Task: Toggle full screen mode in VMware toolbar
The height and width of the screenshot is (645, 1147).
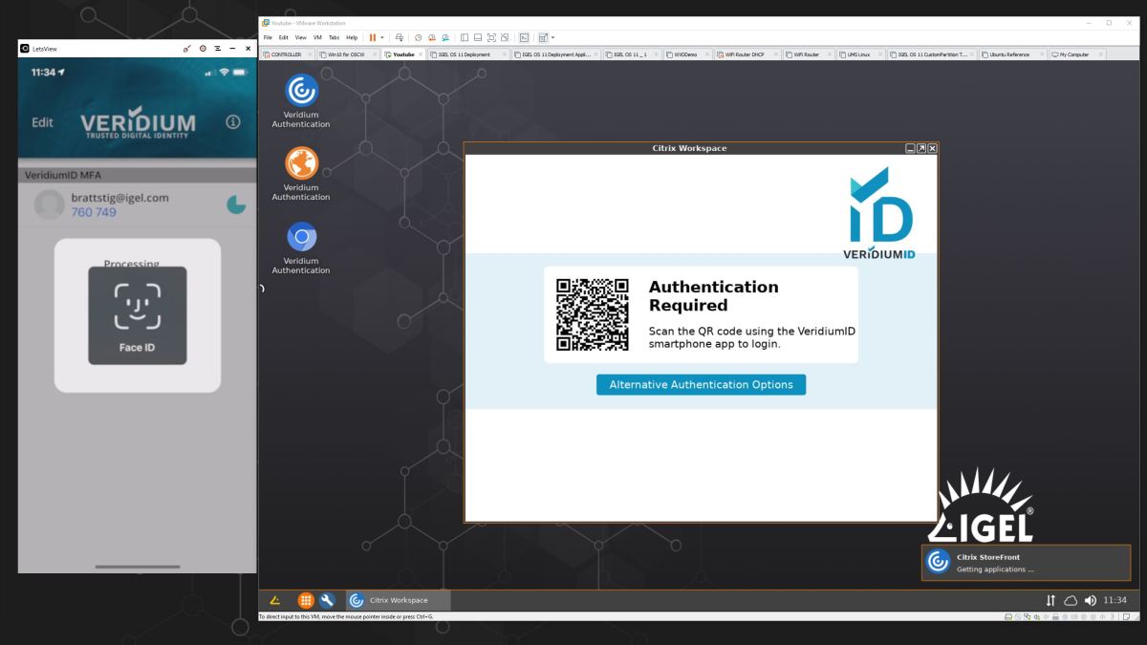Action: tap(492, 36)
